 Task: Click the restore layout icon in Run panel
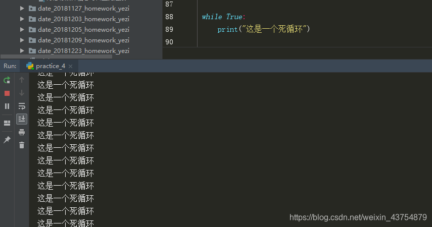click(7, 123)
